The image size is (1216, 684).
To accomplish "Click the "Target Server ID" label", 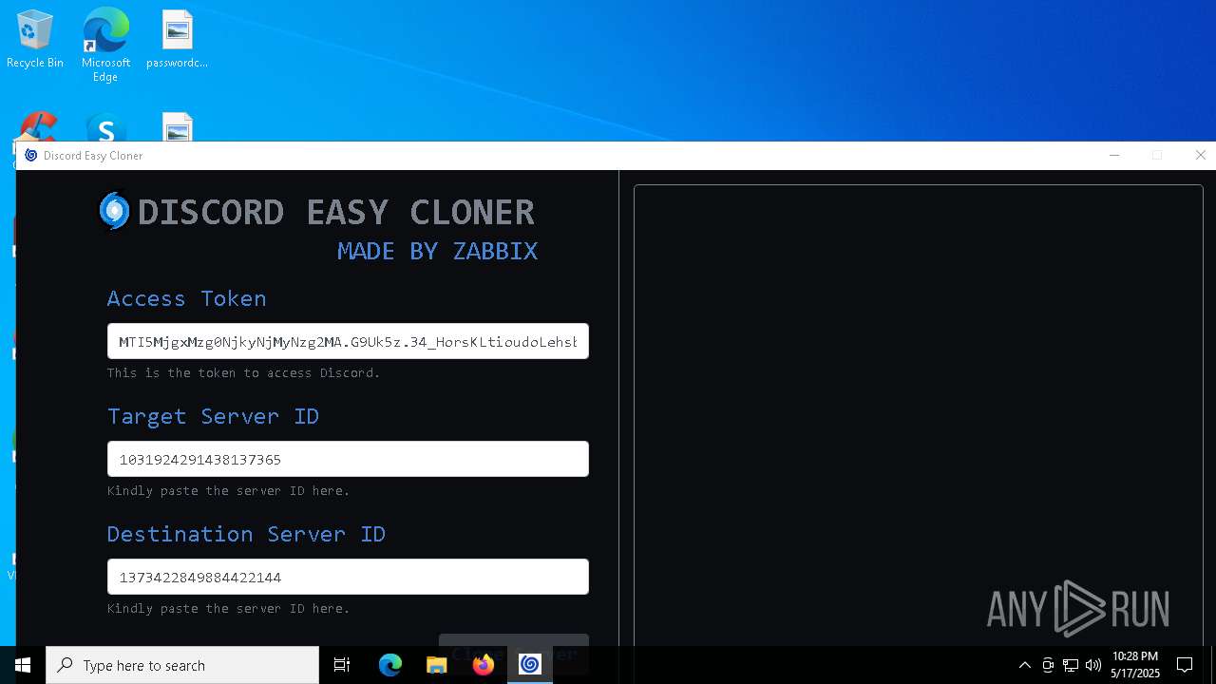I will [x=213, y=416].
